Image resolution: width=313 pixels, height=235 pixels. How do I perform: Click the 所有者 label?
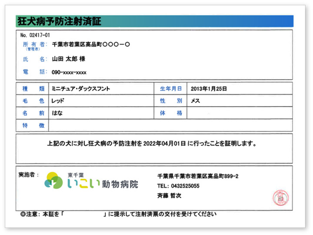(35, 44)
